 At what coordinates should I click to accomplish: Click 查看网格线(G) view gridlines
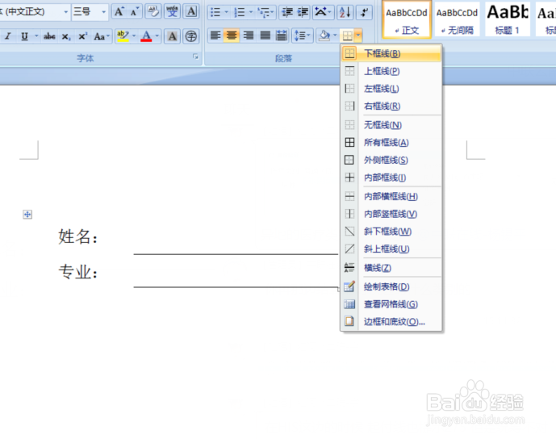[391, 304]
